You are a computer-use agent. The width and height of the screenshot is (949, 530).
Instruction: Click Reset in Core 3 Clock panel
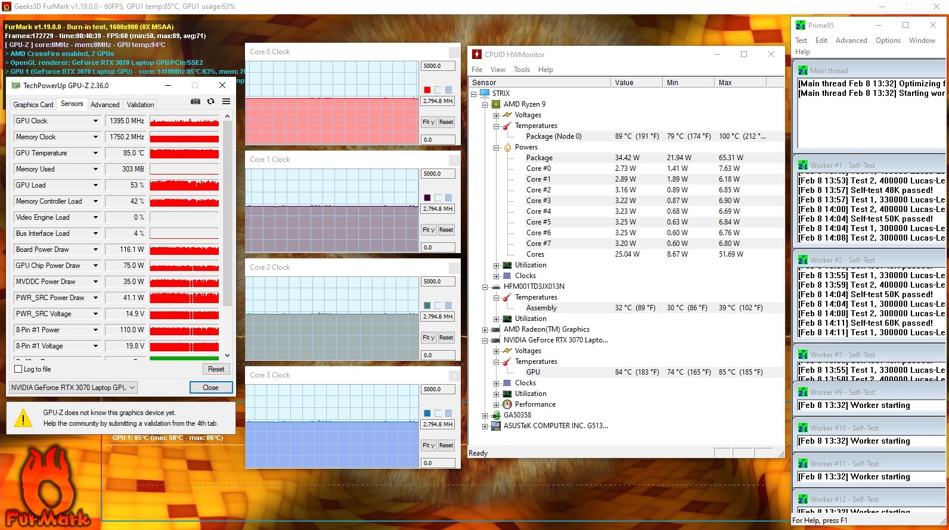click(446, 445)
